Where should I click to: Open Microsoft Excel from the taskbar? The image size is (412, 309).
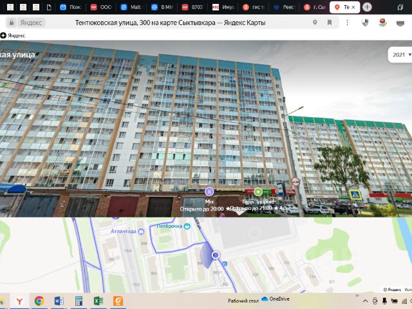click(98, 301)
